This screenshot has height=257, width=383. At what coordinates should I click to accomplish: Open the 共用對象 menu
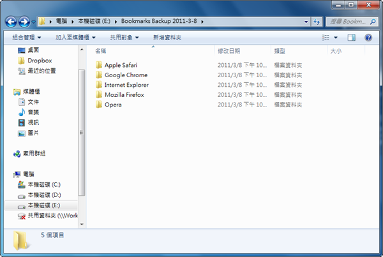tap(124, 38)
